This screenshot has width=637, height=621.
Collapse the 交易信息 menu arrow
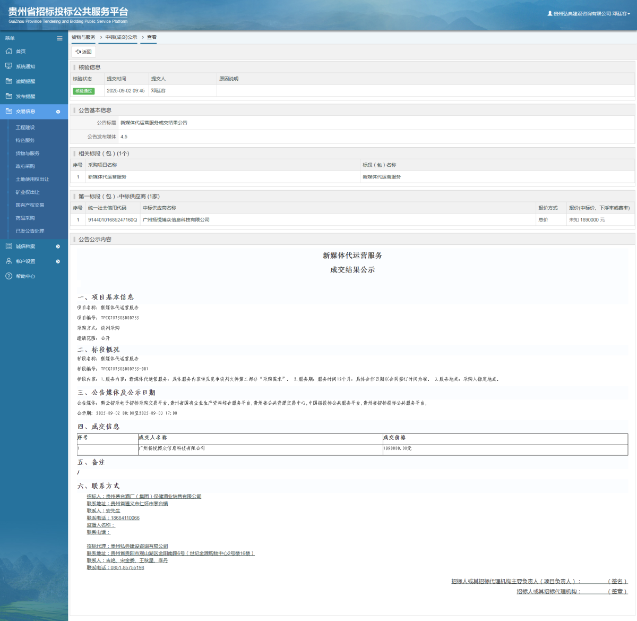[x=58, y=112]
